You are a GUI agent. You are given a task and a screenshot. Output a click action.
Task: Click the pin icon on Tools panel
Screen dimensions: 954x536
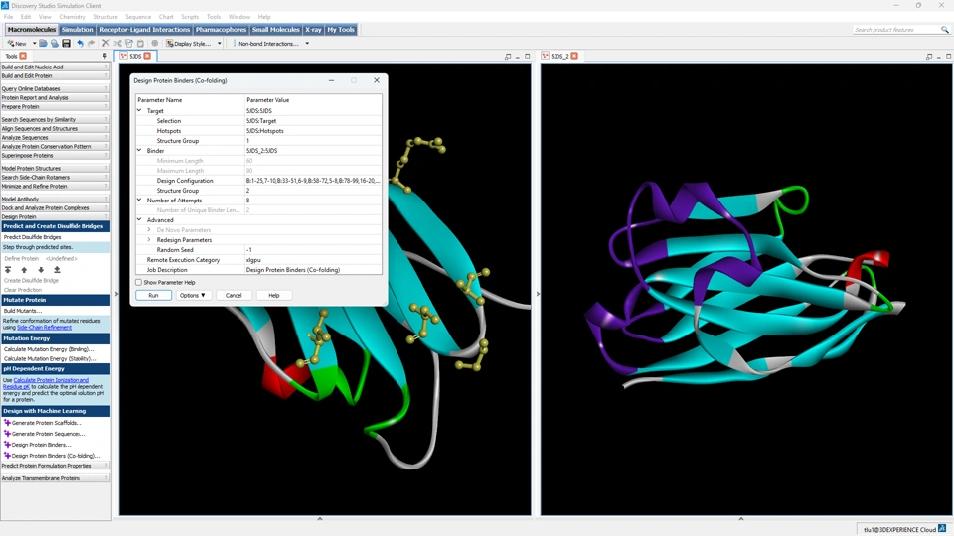[x=105, y=56]
